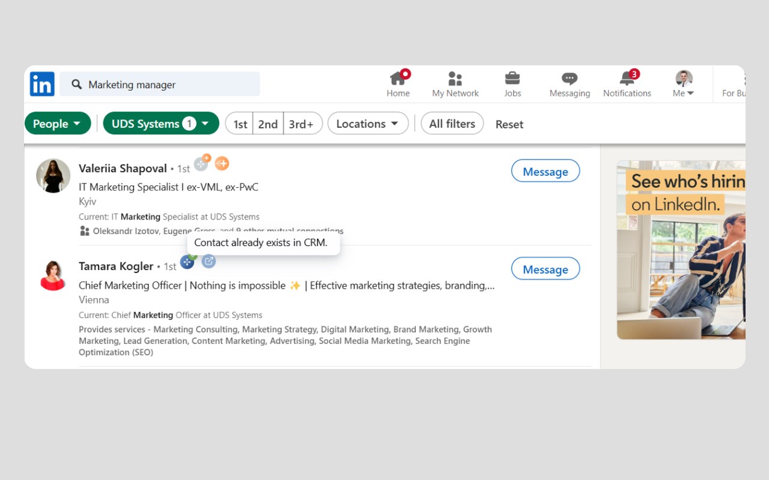Click Tamara Kogler's 'Provides services' description
The height and width of the screenshot is (480, 769).
tap(285, 341)
